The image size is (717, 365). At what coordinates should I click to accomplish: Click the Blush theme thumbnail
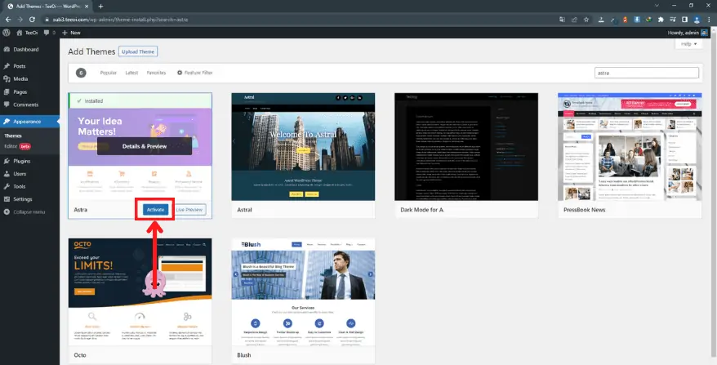303,292
